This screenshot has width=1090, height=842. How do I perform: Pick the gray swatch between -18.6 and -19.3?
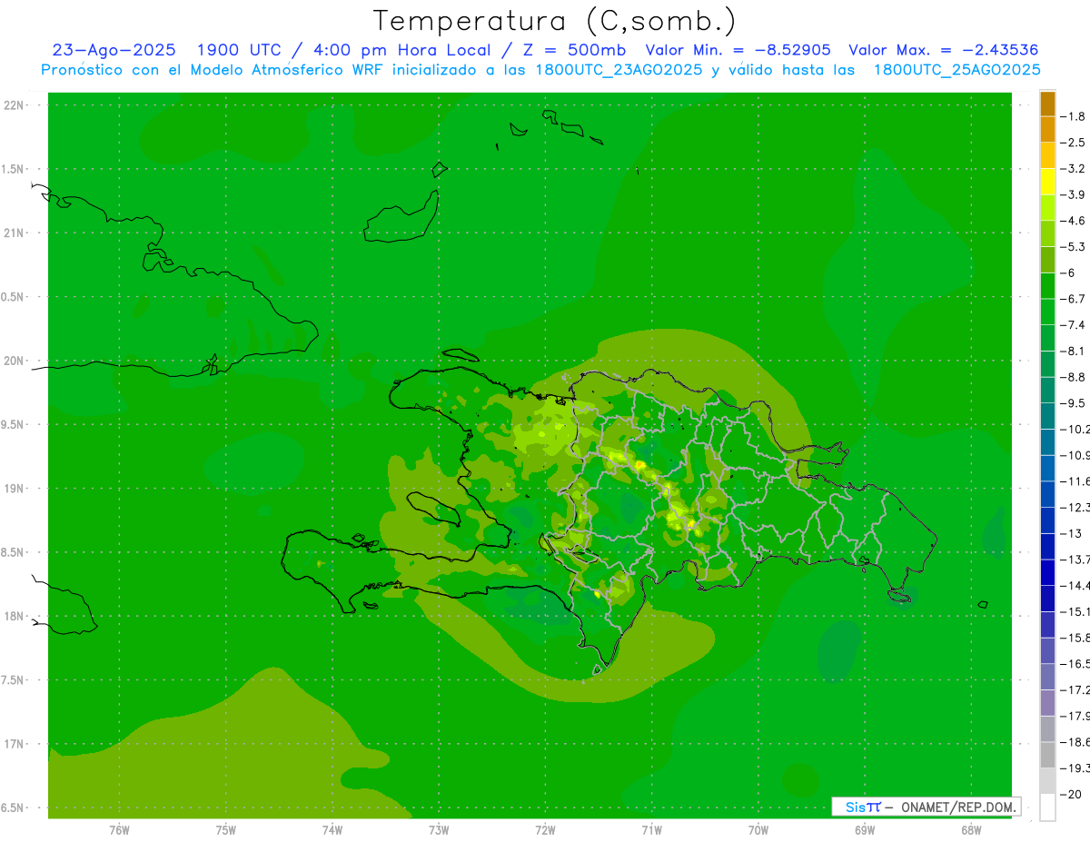(x=1047, y=755)
